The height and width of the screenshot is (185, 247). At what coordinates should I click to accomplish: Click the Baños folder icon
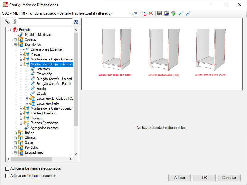pyautogui.click(x=21, y=133)
